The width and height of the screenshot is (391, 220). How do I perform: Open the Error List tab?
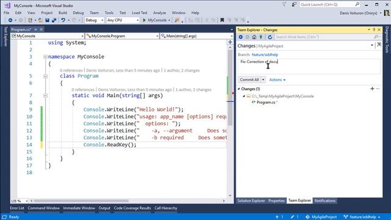point(17,208)
